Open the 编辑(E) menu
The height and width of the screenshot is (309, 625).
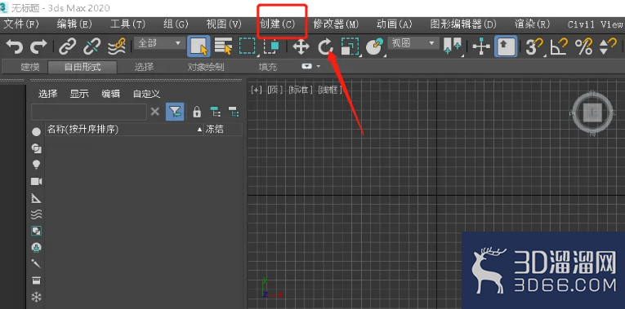pyautogui.click(x=74, y=24)
